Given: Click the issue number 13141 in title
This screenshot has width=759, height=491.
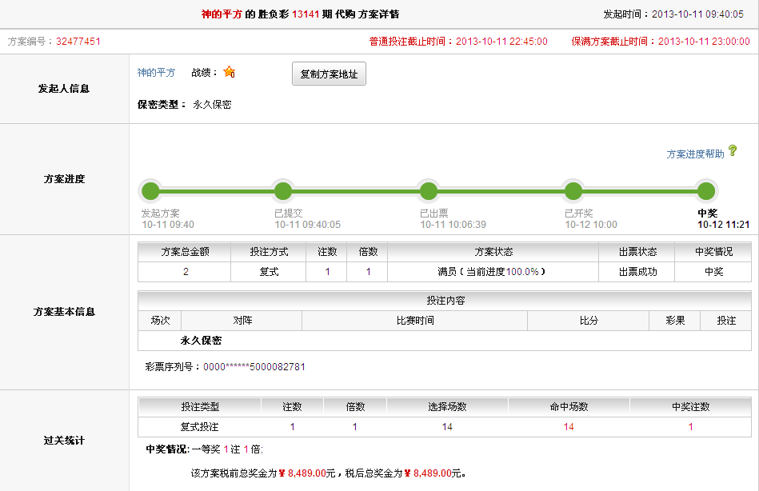Looking at the screenshot, I should 307,14.
